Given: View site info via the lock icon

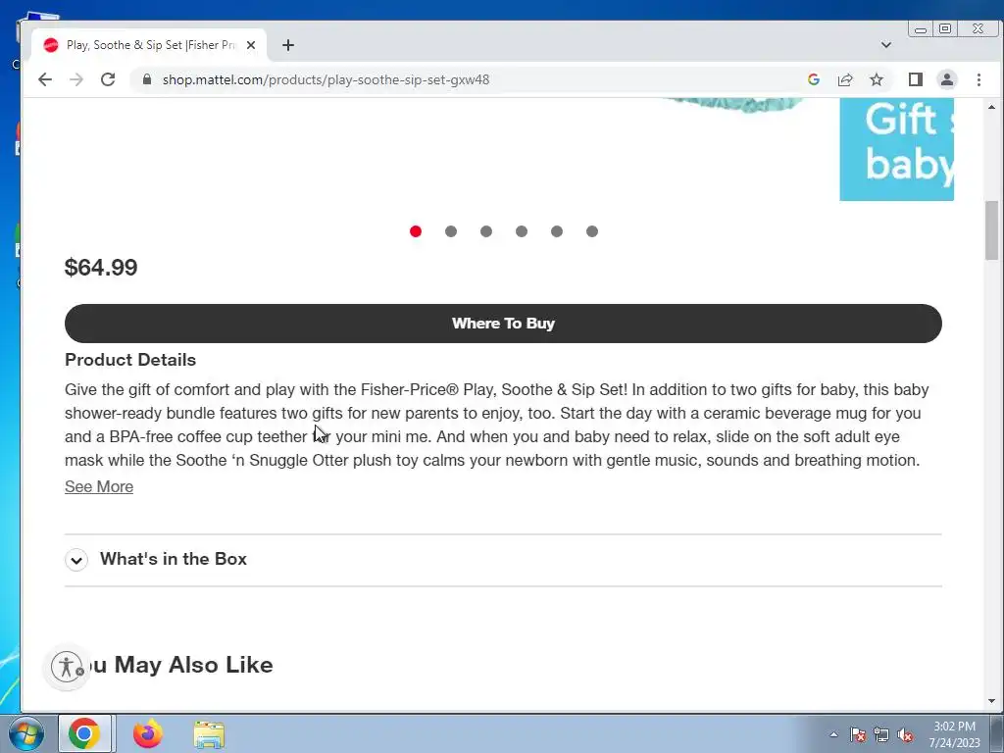Looking at the screenshot, I should click(147, 79).
